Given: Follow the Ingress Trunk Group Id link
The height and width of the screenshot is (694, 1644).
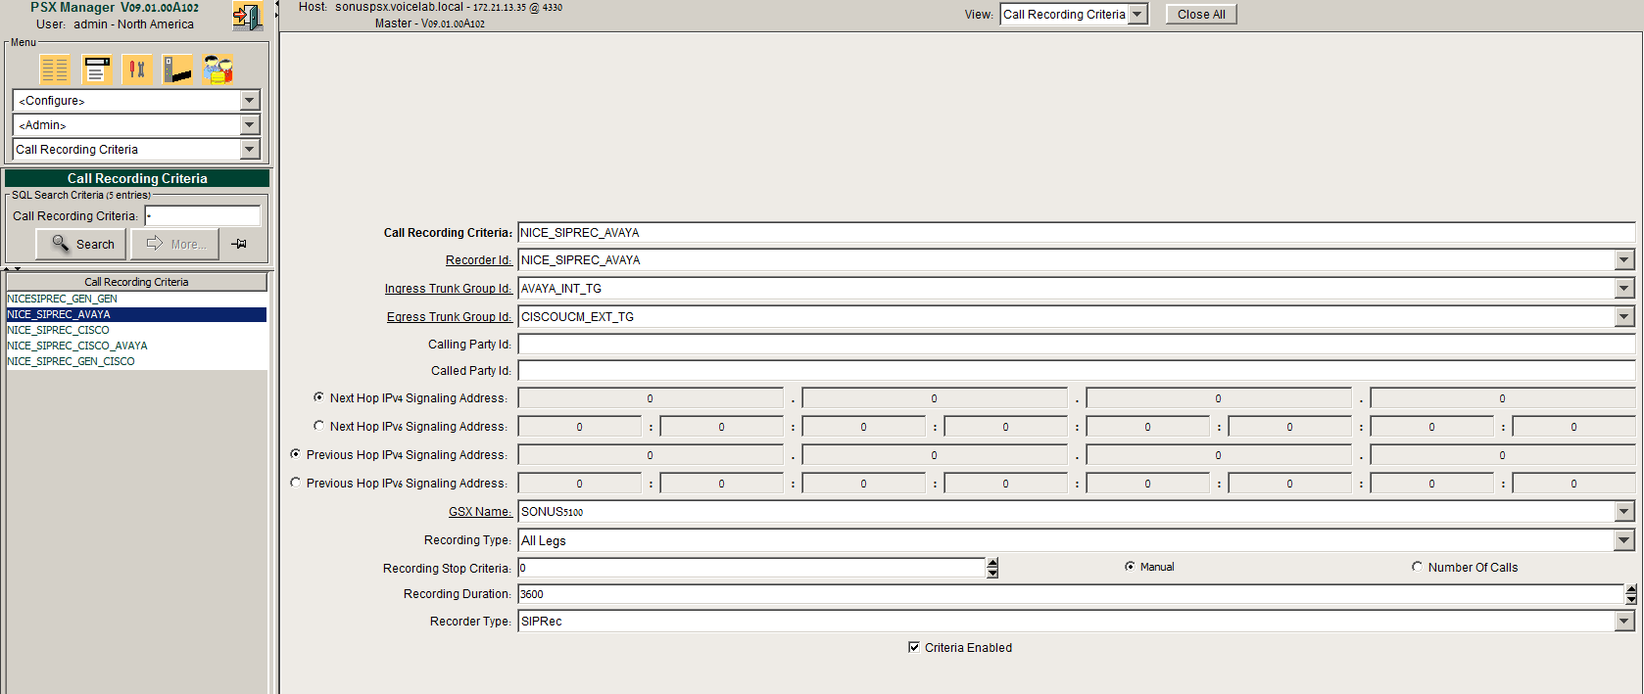Looking at the screenshot, I should 448,289.
